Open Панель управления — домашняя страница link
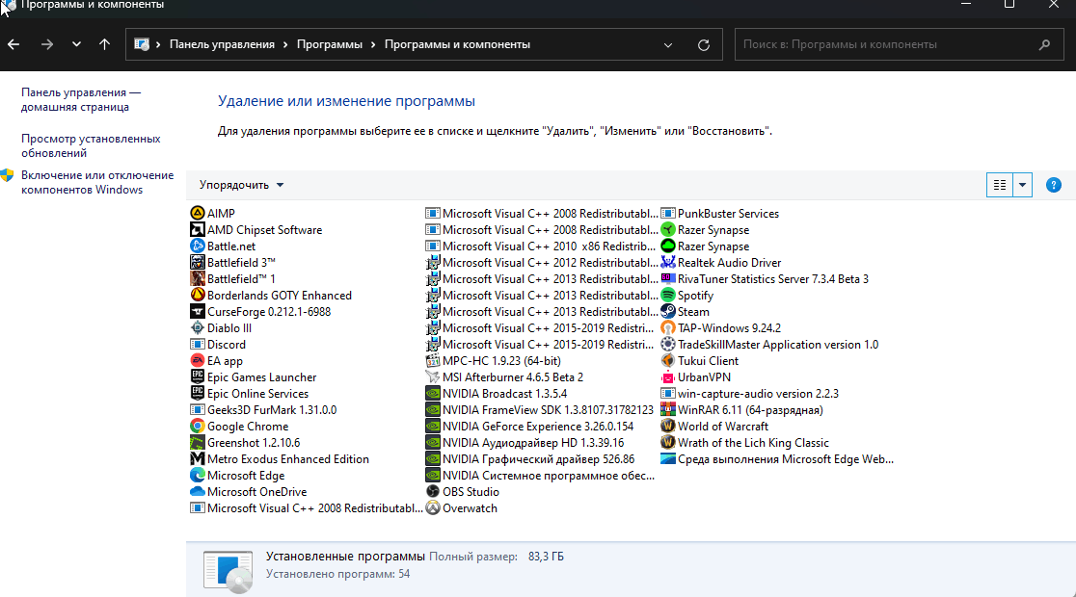This screenshot has height=597, width=1076. coord(81,99)
